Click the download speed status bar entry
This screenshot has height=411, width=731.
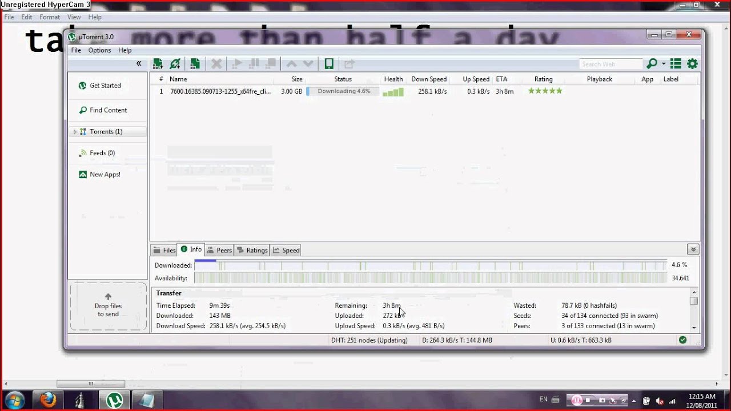coord(457,340)
